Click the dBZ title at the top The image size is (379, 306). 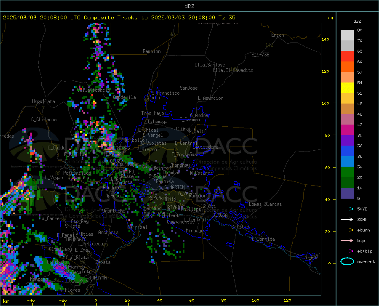(x=189, y=6)
